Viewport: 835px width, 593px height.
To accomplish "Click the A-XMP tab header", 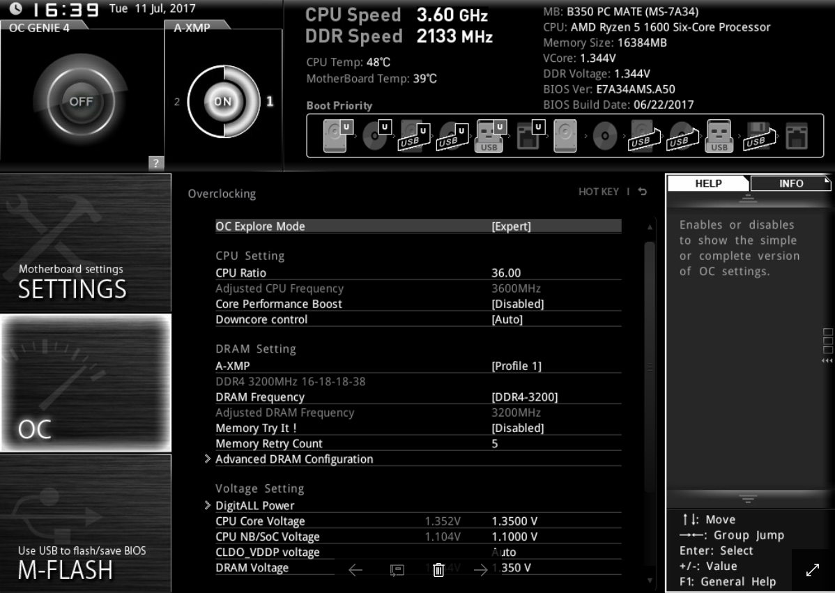I will point(192,28).
